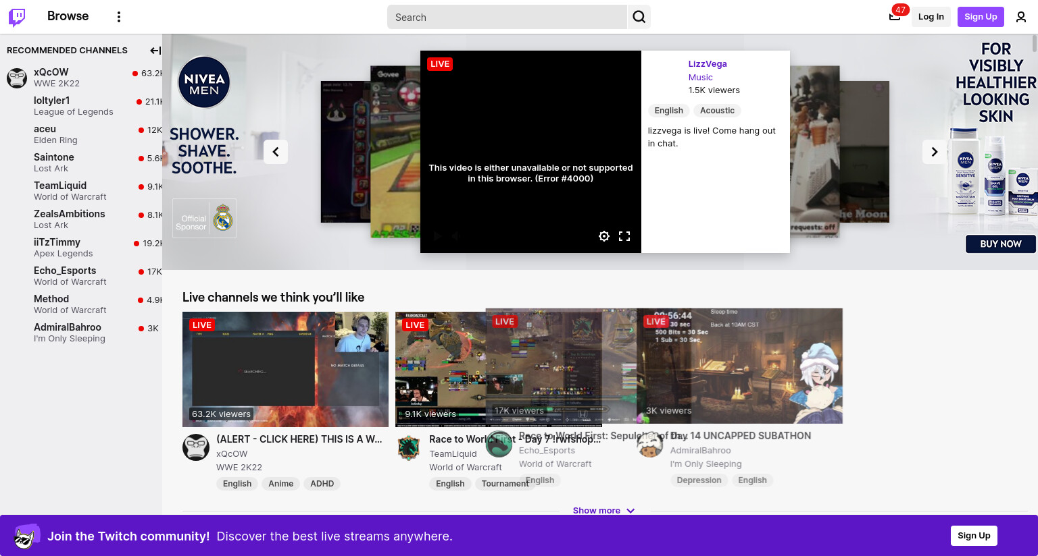This screenshot has width=1038, height=556.
Task: Open the Music category link
Action: click(700, 78)
